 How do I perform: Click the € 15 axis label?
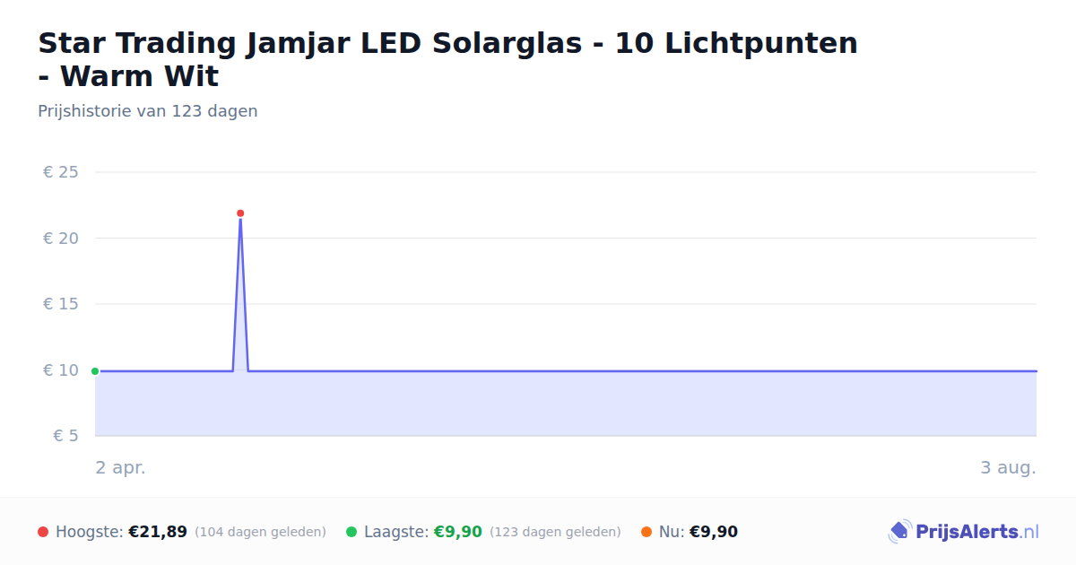(x=61, y=304)
